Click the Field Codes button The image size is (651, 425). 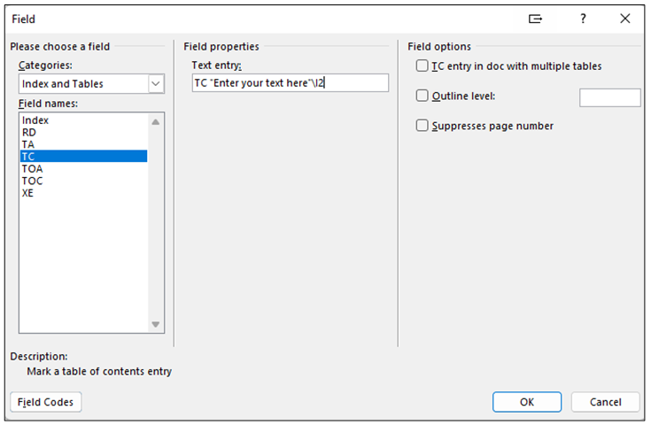pos(46,402)
